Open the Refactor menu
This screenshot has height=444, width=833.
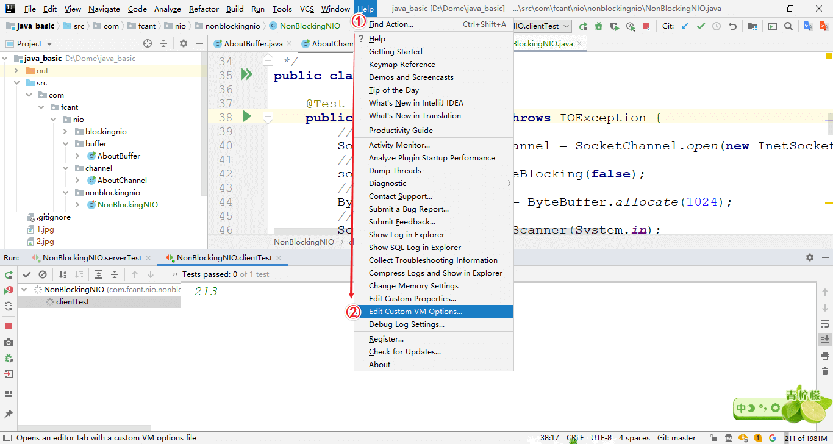click(x=204, y=9)
